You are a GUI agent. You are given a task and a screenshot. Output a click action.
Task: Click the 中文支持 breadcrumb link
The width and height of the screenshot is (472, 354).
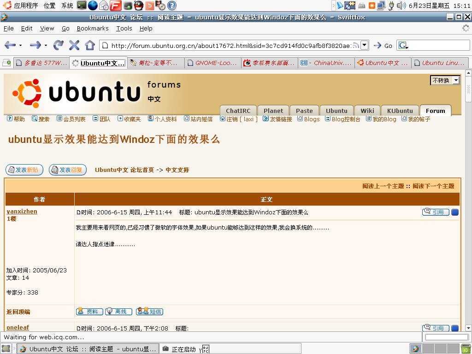pyautogui.click(x=177, y=170)
